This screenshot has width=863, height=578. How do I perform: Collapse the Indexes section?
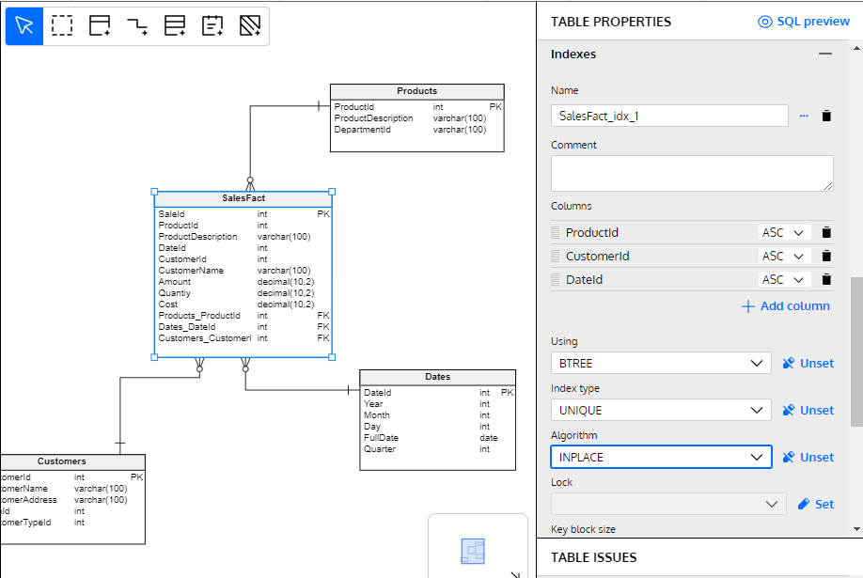coord(825,54)
